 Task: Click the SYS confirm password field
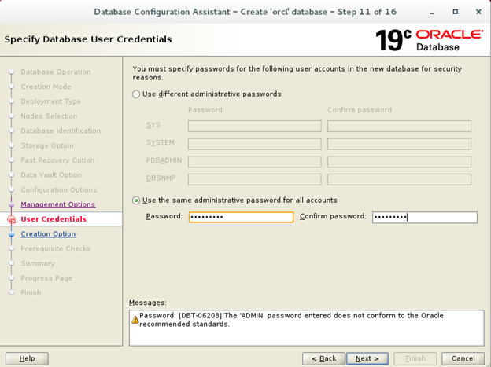pyautogui.click(x=399, y=126)
